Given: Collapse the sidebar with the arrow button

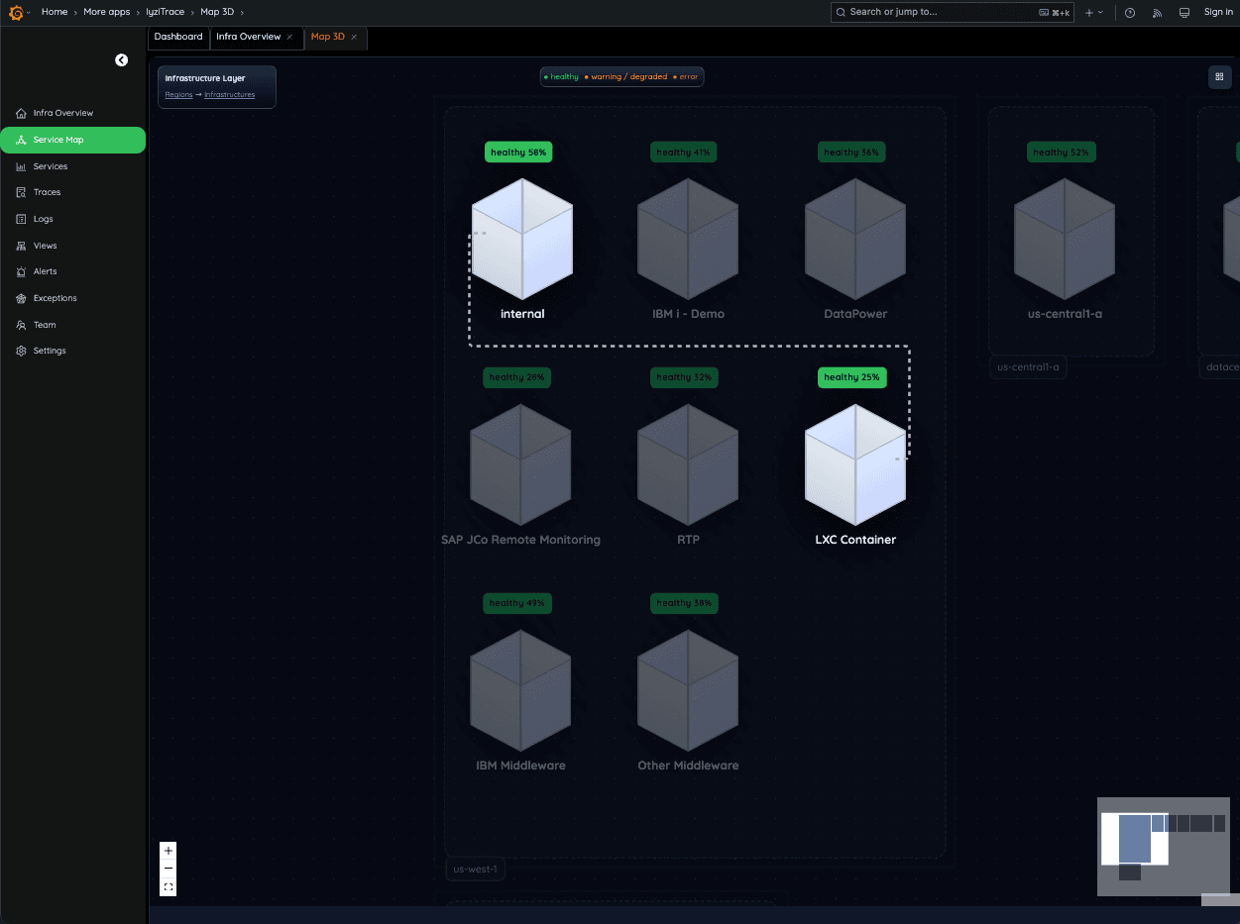Looking at the screenshot, I should point(121,60).
